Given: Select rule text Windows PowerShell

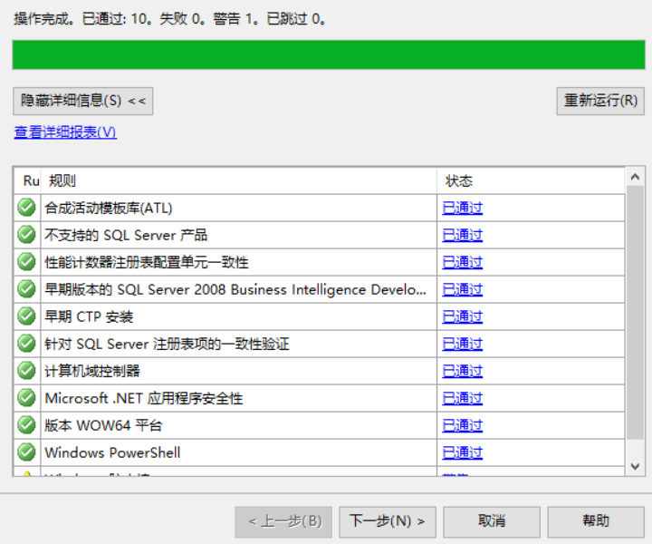Looking at the screenshot, I should click(x=112, y=452).
